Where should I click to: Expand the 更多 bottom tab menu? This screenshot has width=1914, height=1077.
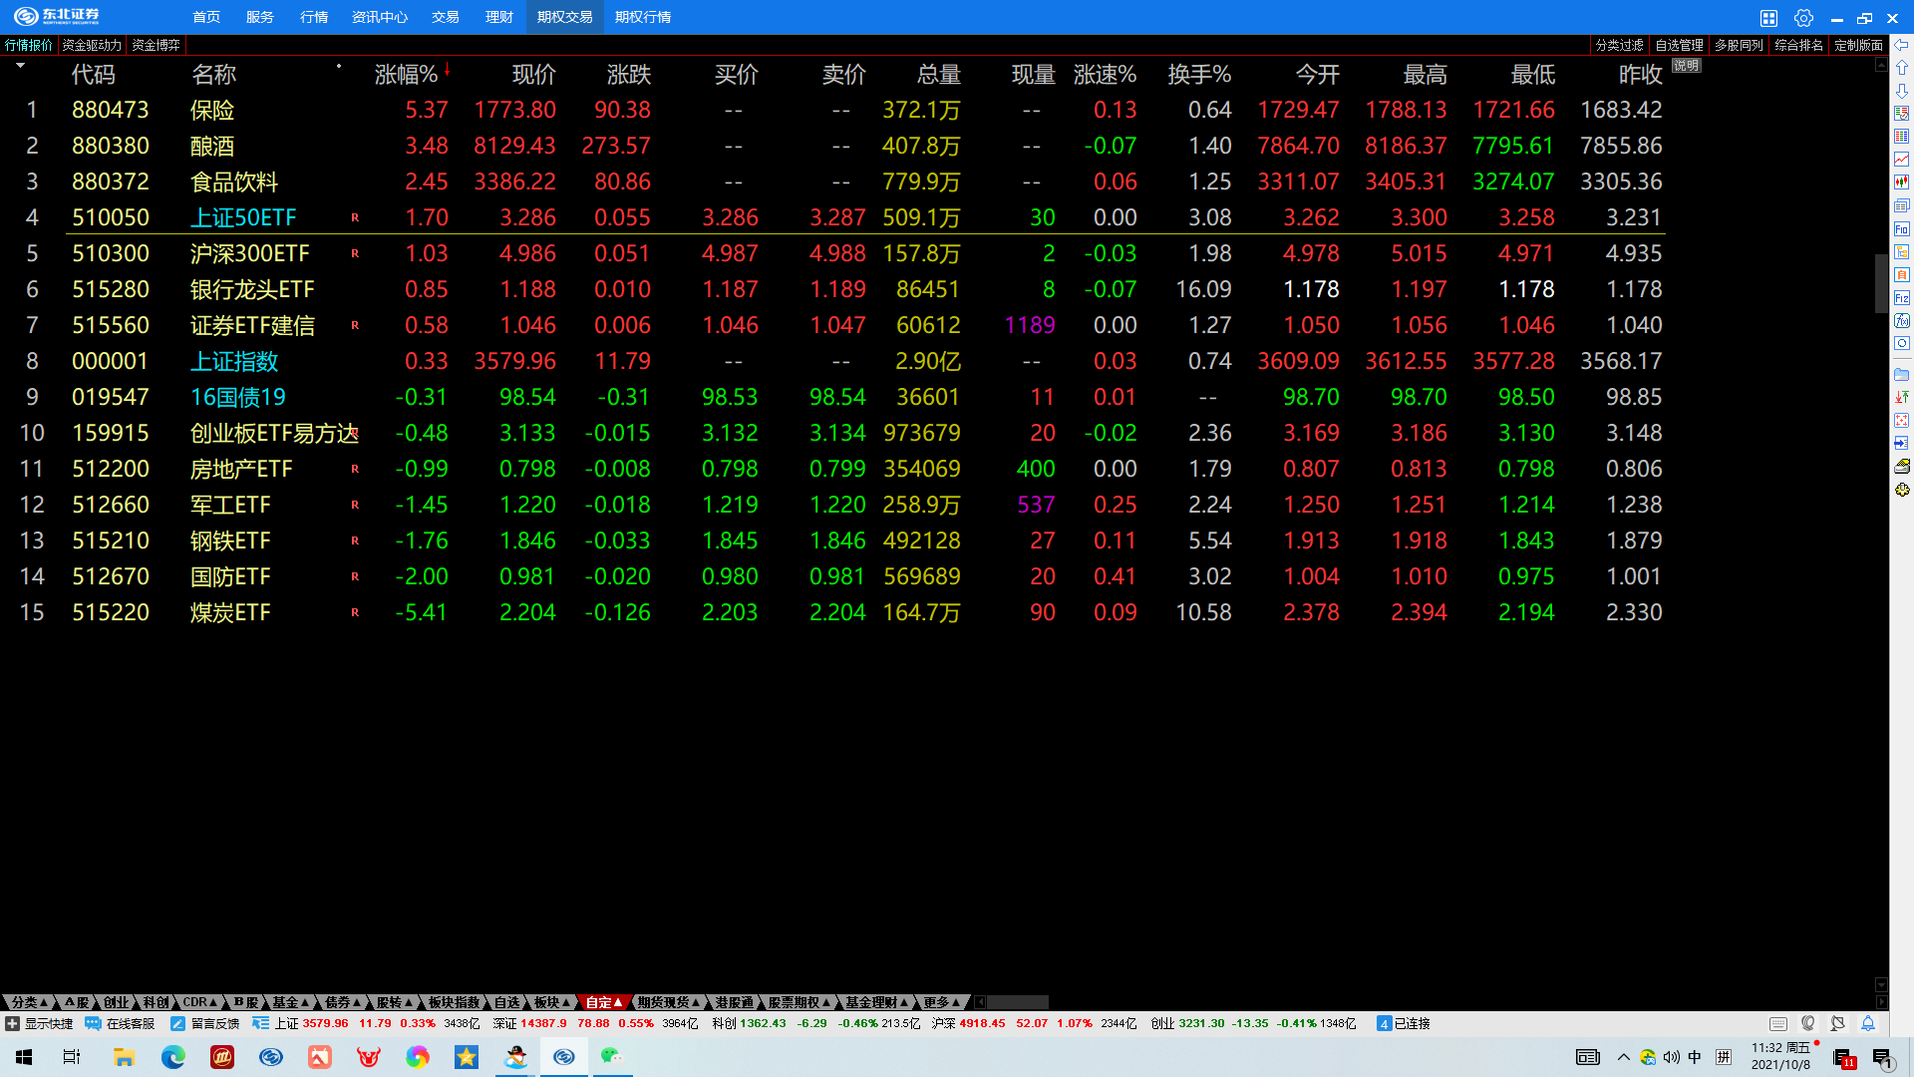[941, 1002]
